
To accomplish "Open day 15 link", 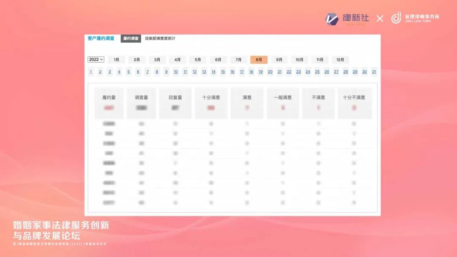I will (223, 71).
